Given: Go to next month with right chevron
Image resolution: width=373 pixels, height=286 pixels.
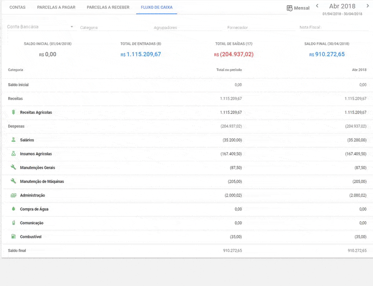Looking at the screenshot, I should tap(367, 6).
